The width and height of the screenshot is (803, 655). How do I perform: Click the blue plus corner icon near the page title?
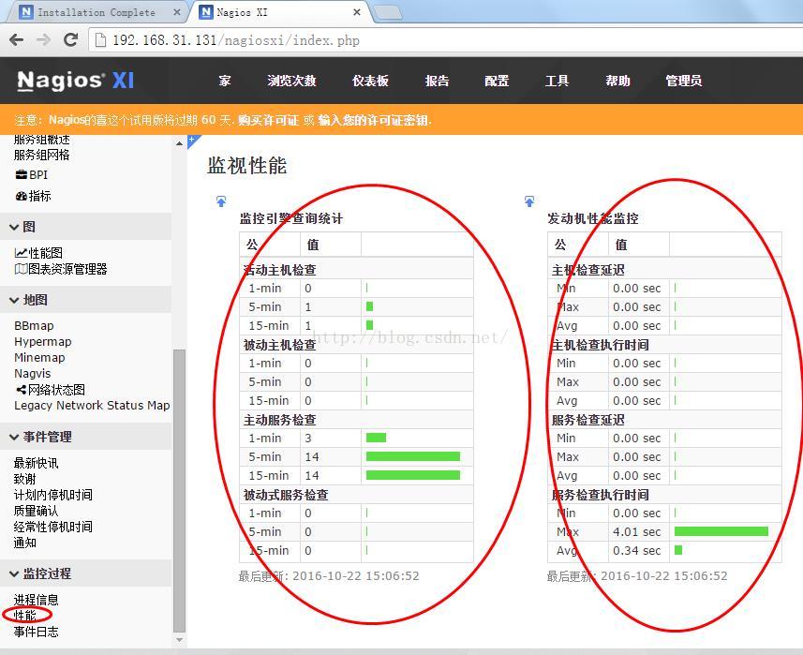pos(193,140)
